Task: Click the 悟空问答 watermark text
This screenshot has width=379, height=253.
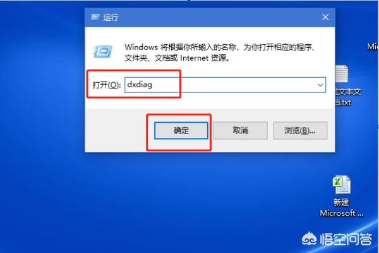Action: 346,239
